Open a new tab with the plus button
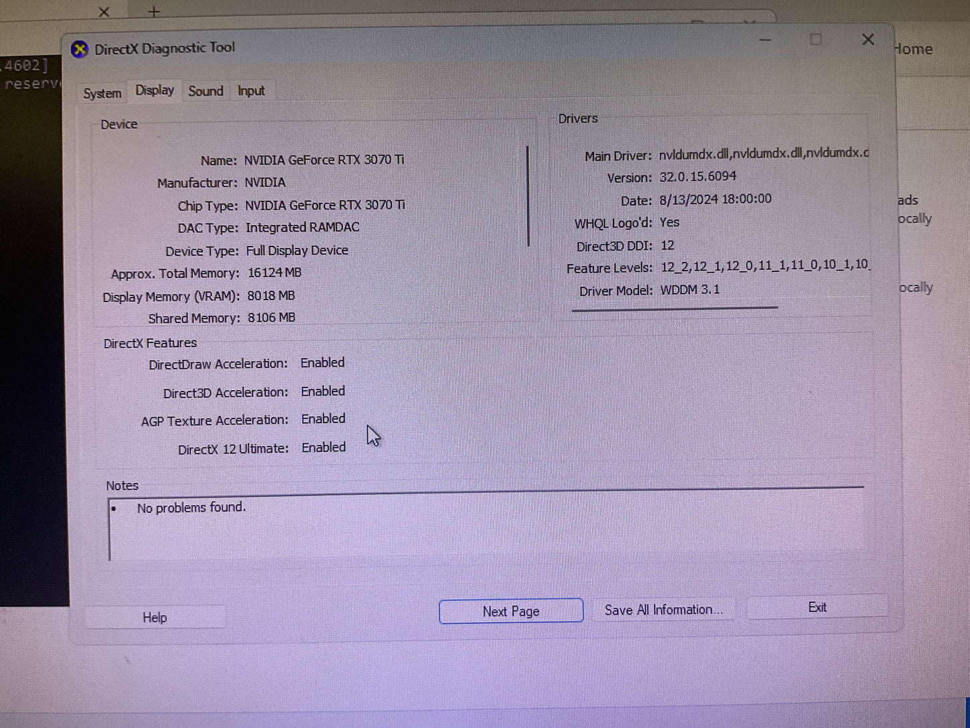The image size is (970, 728). (154, 12)
